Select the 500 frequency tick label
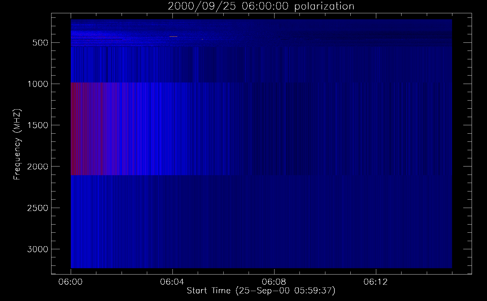This screenshot has width=487, height=301. (x=40, y=43)
